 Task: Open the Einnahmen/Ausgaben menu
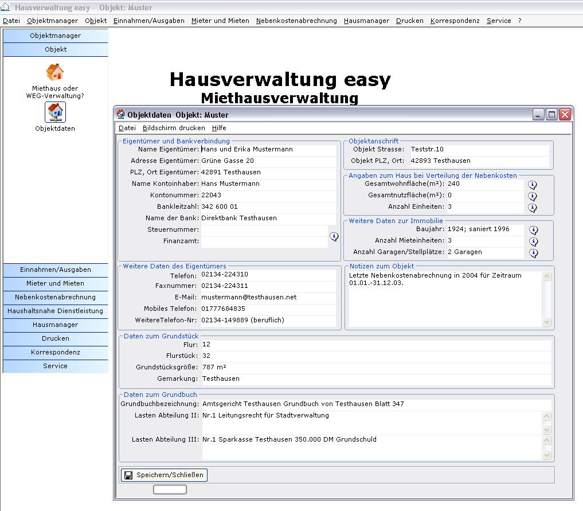click(x=148, y=21)
